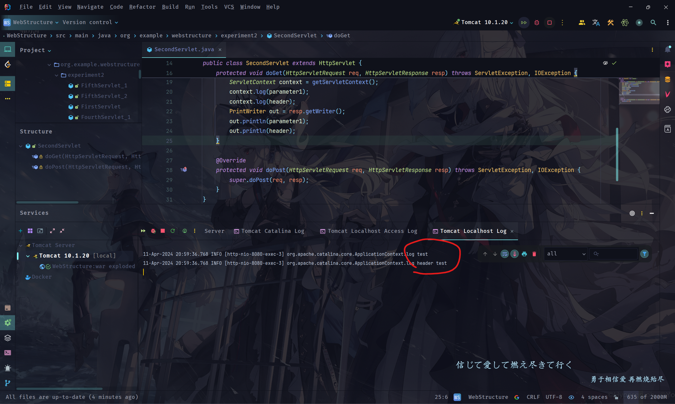
Task: Open the Project tool window icon
Action: [8, 49]
